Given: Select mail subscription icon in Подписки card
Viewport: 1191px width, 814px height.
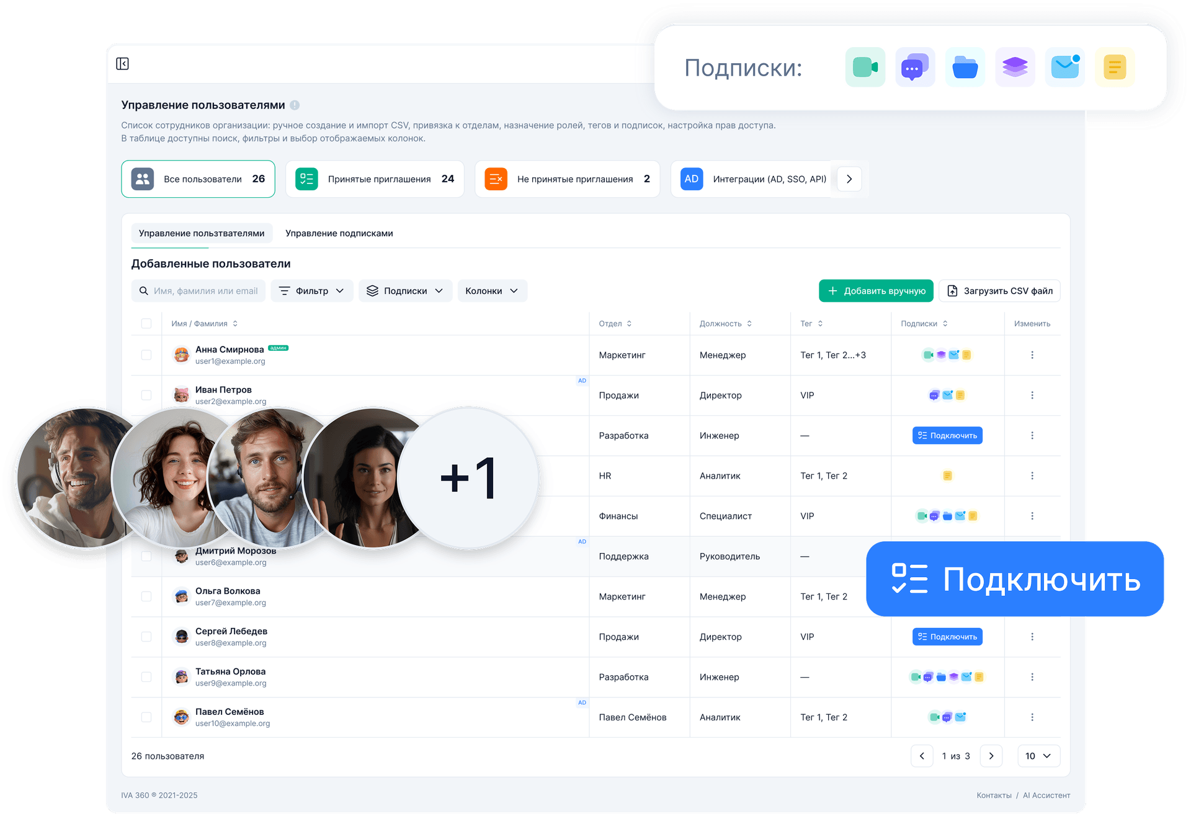Looking at the screenshot, I should (1065, 67).
